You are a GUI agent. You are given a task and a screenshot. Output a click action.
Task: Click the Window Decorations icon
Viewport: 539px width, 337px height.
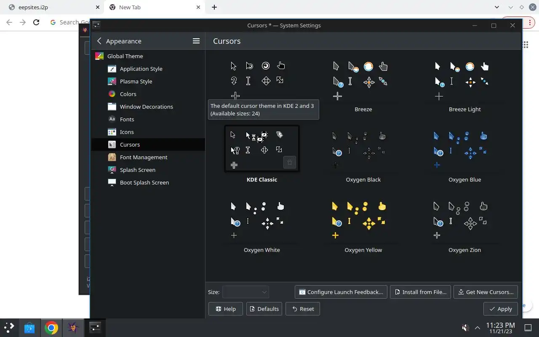(x=112, y=107)
